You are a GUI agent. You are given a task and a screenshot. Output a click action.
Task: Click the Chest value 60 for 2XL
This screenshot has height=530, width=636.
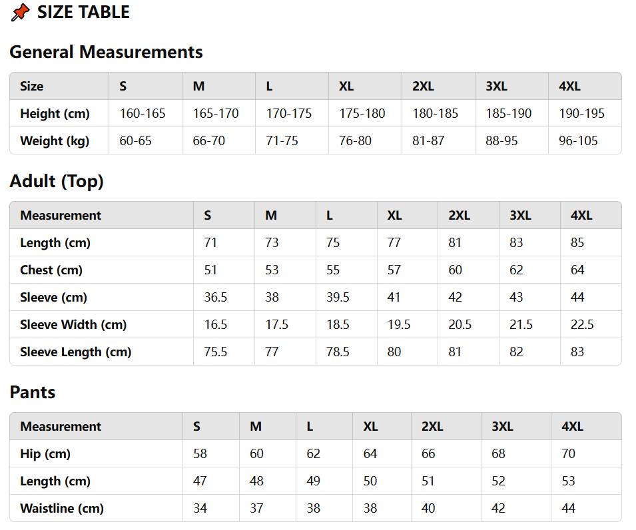click(x=455, y=270)
